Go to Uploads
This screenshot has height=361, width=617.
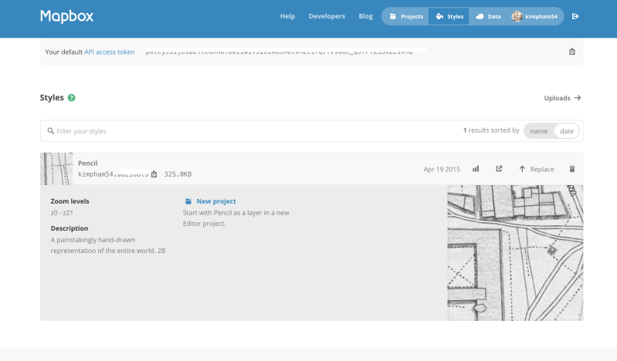point(562,98)
